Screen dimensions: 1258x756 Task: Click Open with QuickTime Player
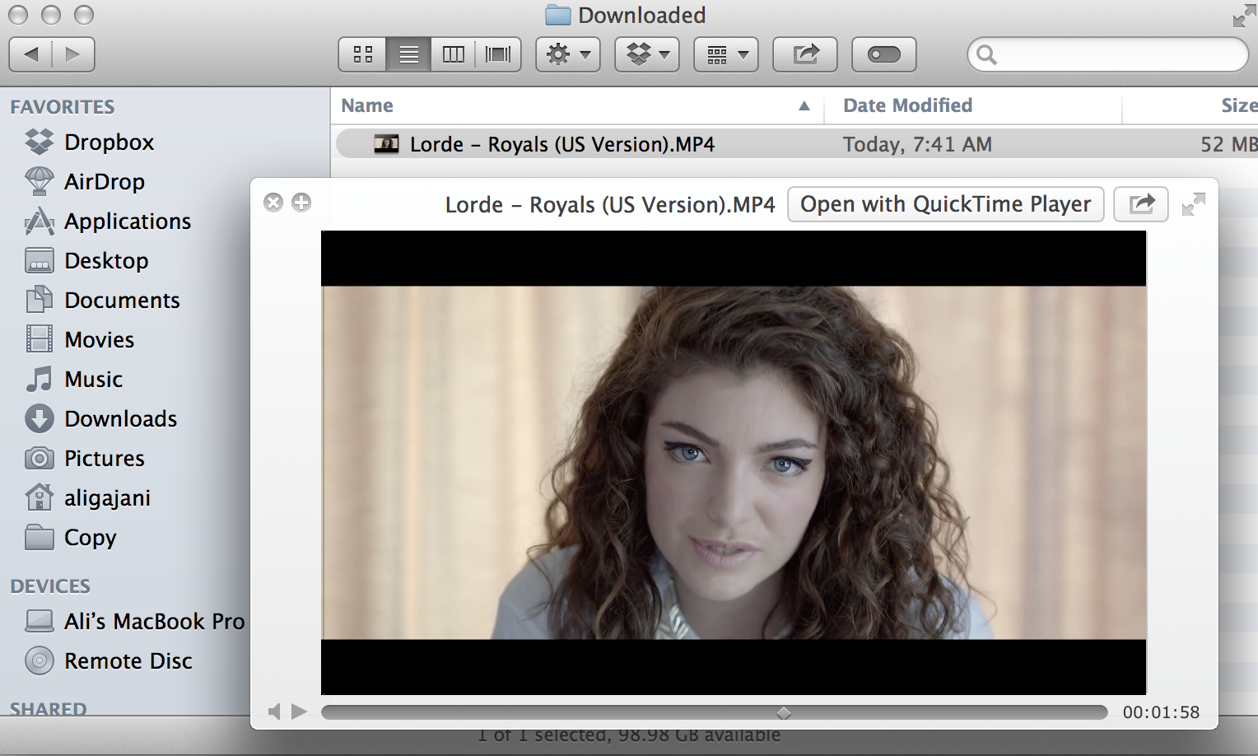(946, 204)
